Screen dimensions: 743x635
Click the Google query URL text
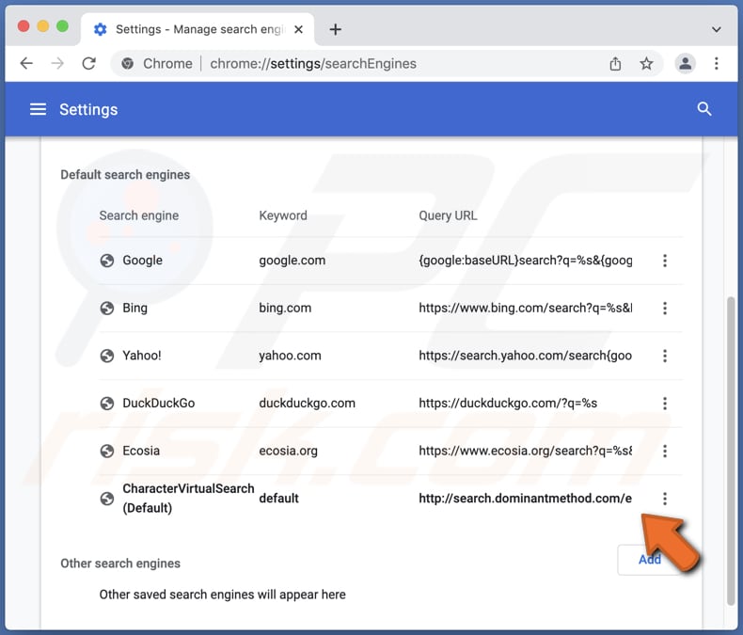pyautogui.click(x=525, y=261)
